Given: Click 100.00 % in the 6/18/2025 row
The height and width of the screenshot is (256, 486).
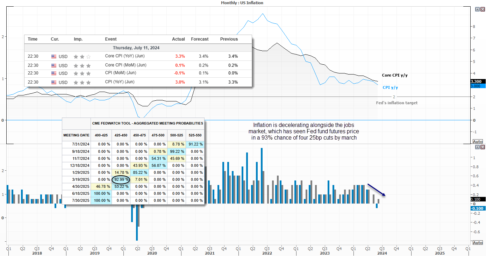Looking at the screenshot, I should pos(101,193).
